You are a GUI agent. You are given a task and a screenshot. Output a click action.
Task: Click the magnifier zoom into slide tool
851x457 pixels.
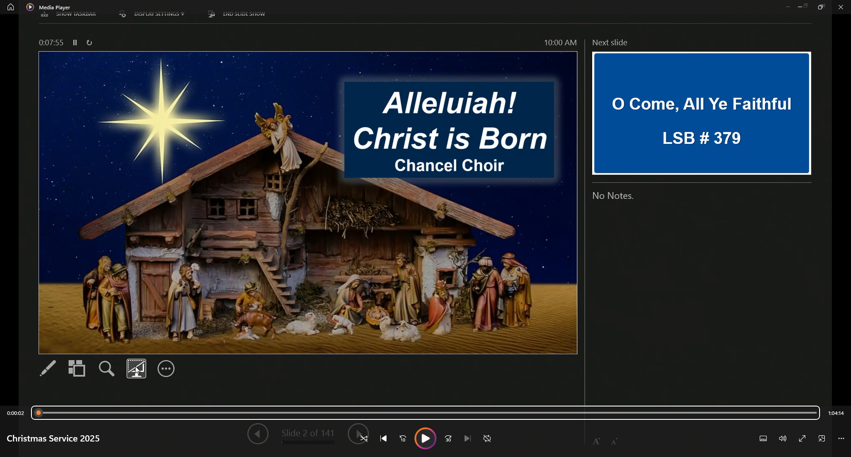(x=106, y=368)
